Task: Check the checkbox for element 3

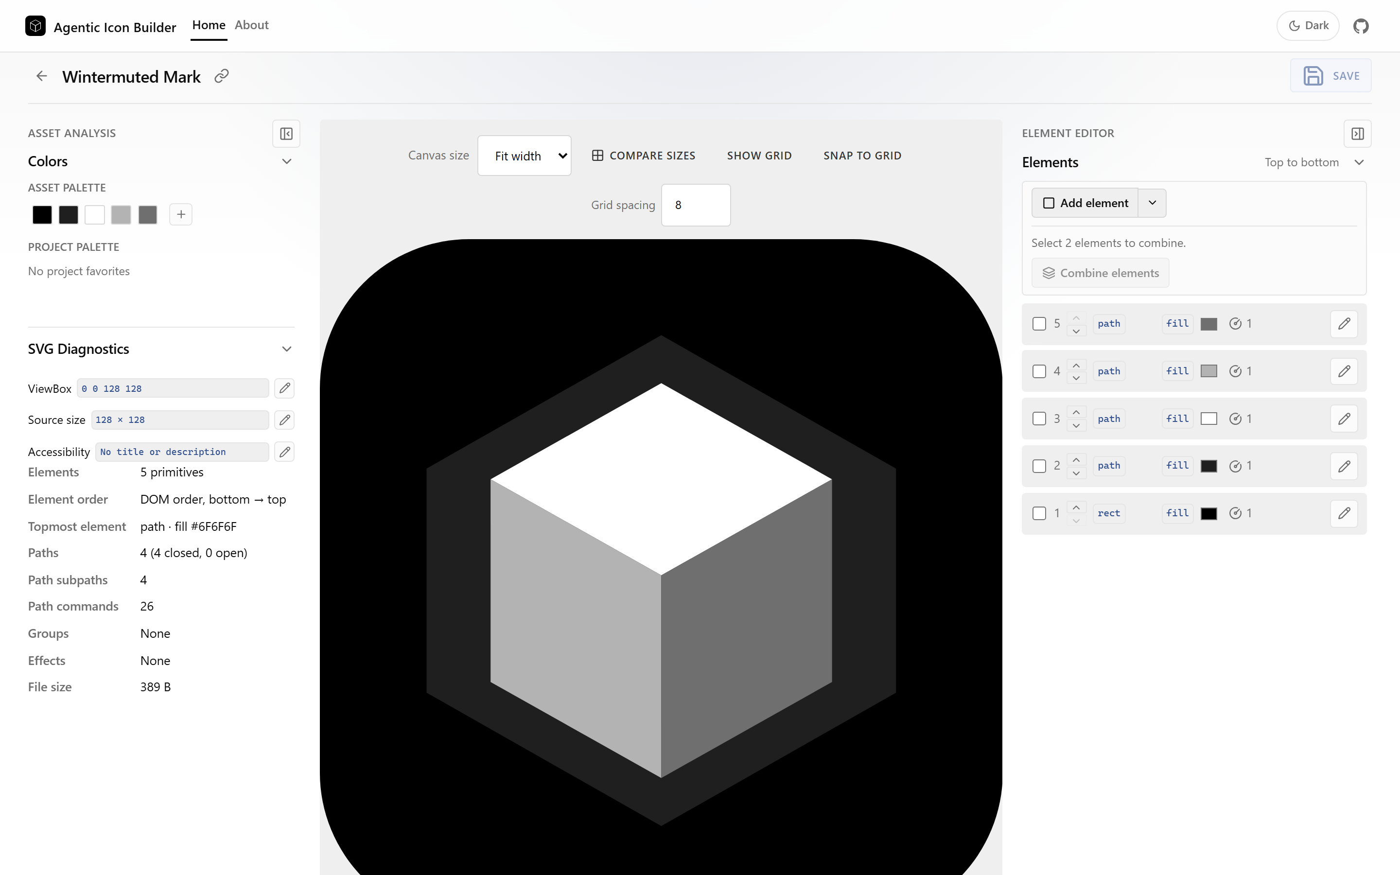Action: click(x=1039, y=419)
